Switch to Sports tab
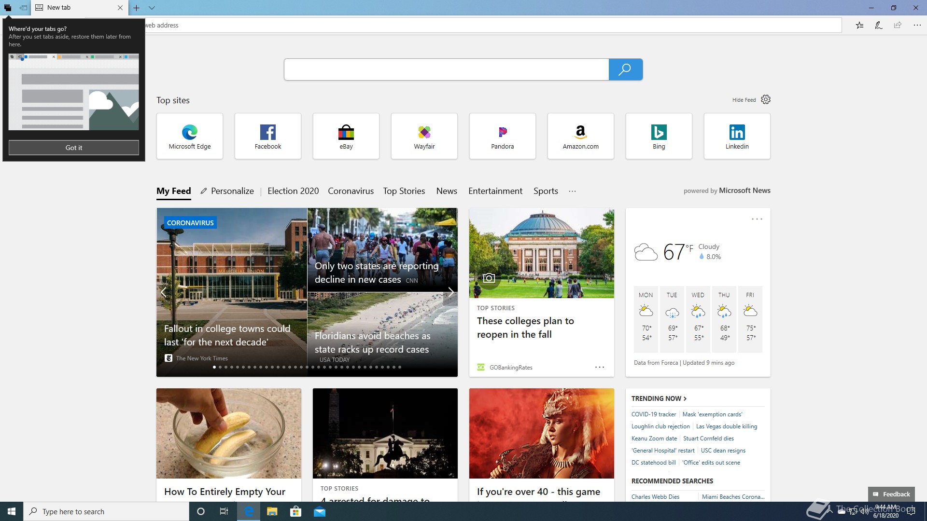Screen dimensions: 927x521 [546, 191]
